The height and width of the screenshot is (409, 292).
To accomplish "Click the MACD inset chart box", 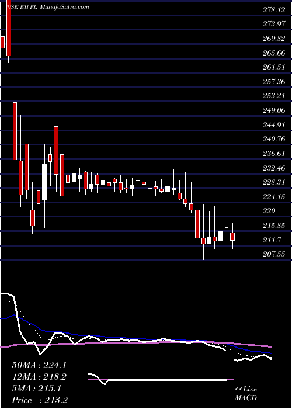I will click(161, 380).
